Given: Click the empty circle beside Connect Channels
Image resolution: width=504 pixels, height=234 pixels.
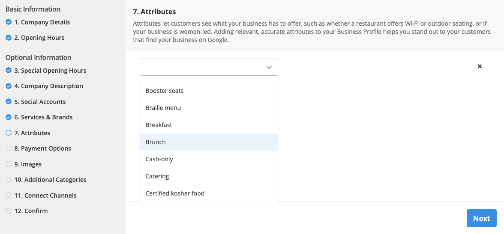Looking at the screenshot, I should click(9, 195).
